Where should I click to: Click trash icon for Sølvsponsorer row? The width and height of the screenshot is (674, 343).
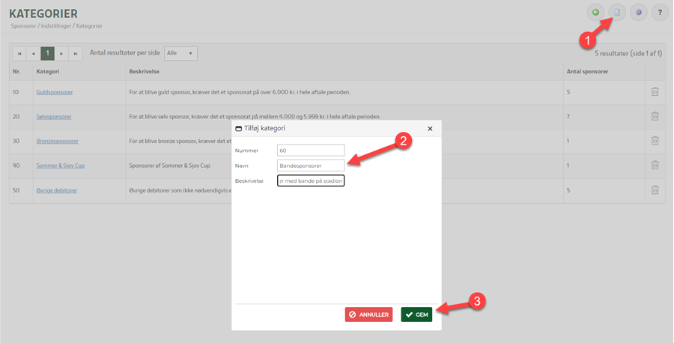coord(655,116)
